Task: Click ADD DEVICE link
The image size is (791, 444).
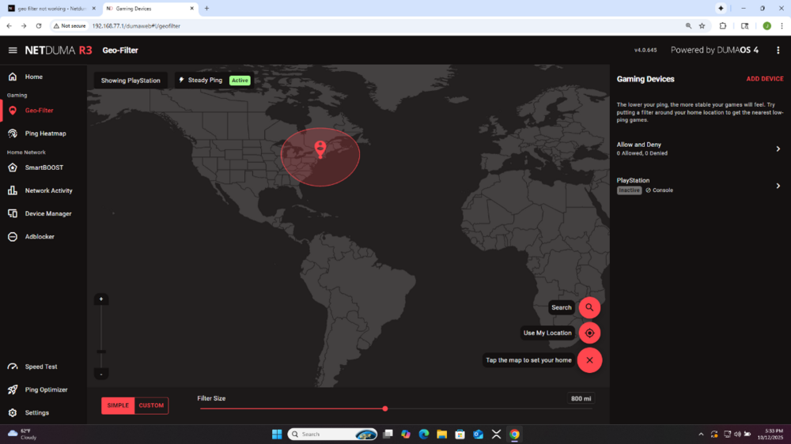Action: (x=764, y=79)
